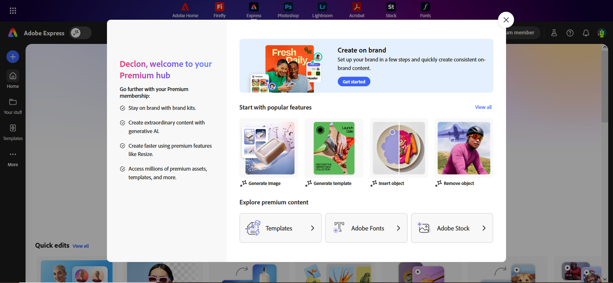
Task: Open Firefly from the top app bar
Action: 219,10
